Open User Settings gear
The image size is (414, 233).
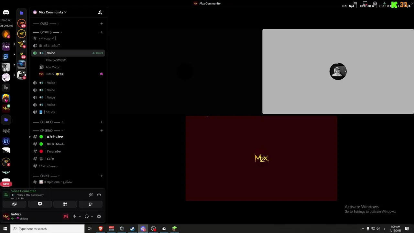click(99, 216)
